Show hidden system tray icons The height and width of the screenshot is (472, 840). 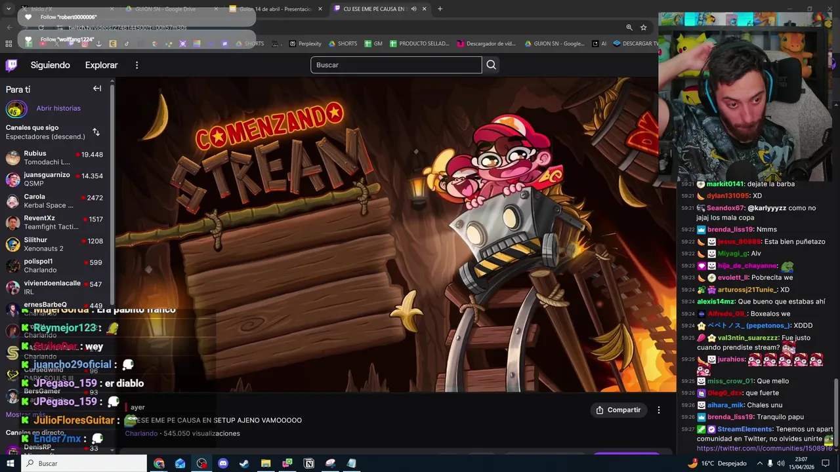pos(759,463)
